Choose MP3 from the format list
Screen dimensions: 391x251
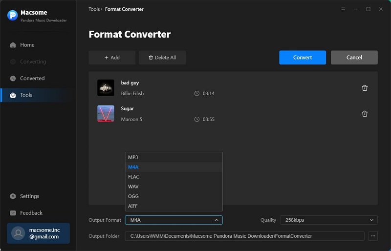point(174,157)
